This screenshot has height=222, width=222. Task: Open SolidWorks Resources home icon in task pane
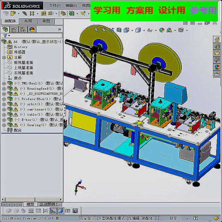coord(217,39)
